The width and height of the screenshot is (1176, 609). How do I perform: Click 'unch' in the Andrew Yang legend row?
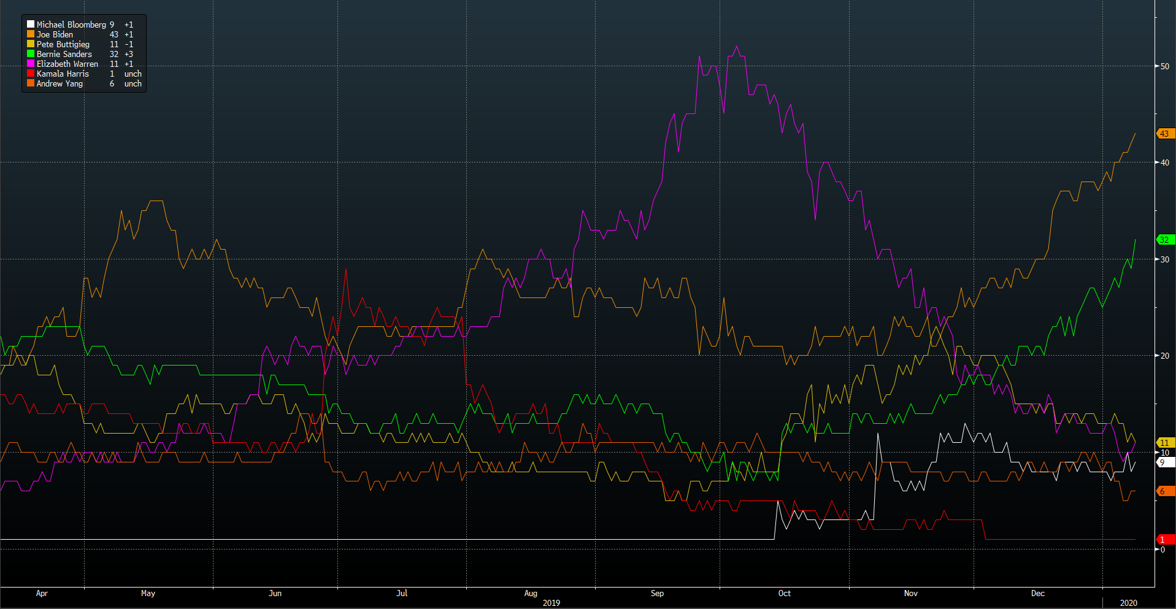[133, 83]
